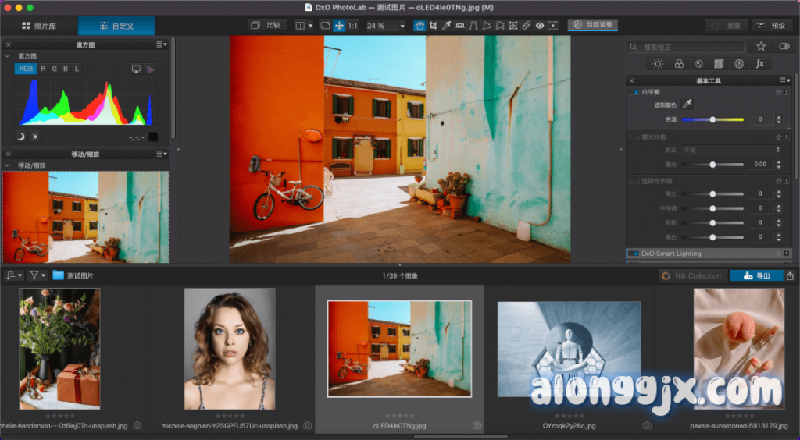Click the 导出 export button
Viewport: 800px width, 440px height.
(x=756, y=275)
